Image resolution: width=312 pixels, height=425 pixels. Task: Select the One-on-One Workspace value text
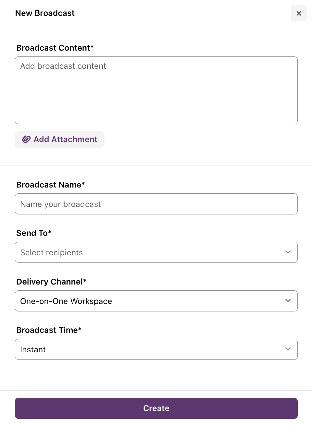tap(66, 301)
